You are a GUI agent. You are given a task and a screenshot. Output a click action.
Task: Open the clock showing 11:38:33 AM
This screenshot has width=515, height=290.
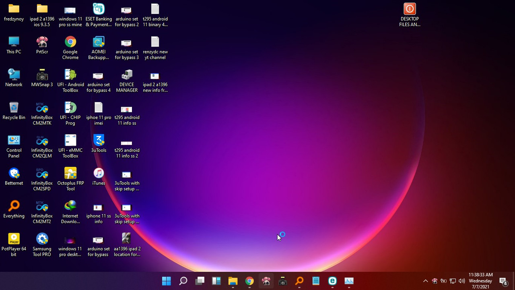(x=480, y=281)
